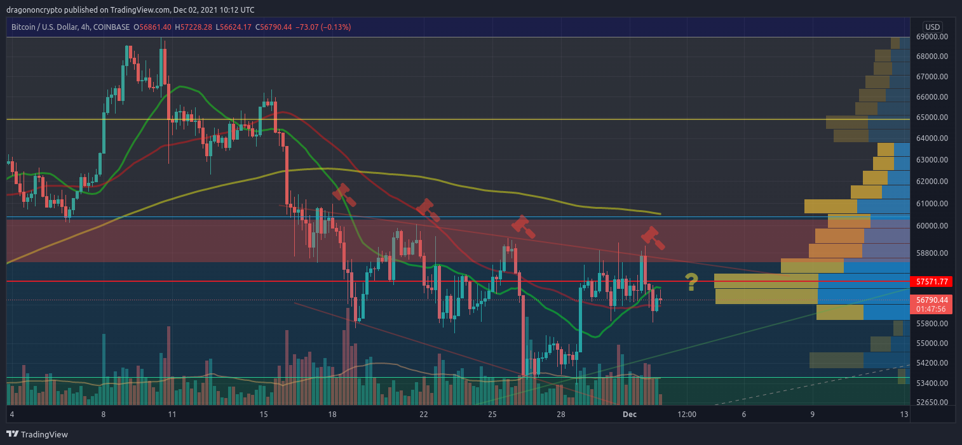Click the 54200.00 price axis label
The image size is (962, 445).
click(932, 363)
